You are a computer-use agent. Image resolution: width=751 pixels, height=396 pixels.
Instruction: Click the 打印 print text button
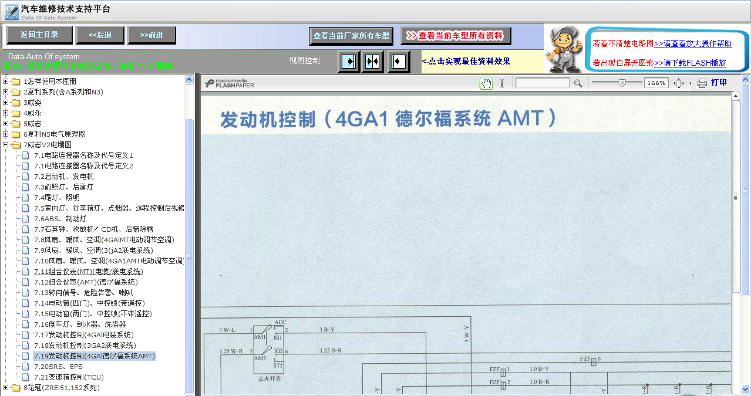click(x=719, y=83)
